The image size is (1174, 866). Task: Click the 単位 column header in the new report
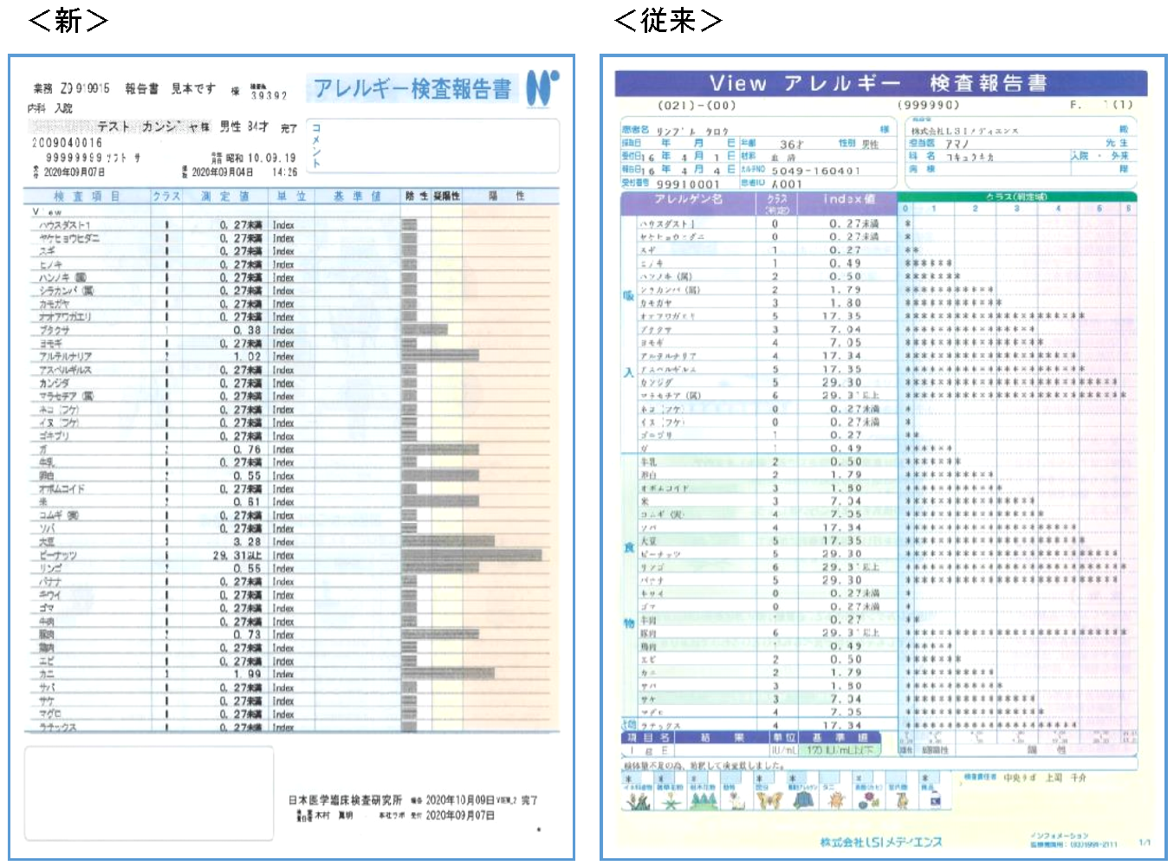[291, 197]
